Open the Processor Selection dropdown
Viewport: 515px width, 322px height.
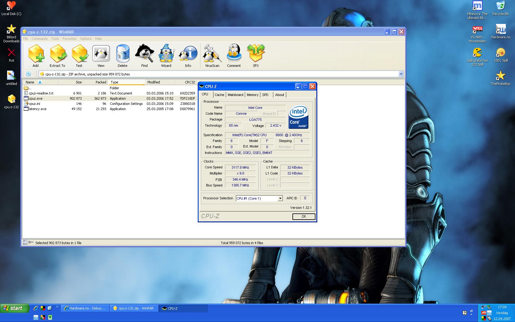coord(280,198)
